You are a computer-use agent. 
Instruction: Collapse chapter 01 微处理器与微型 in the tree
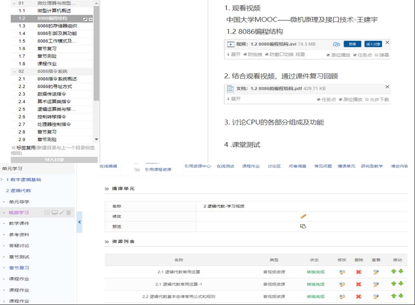tap(14, 3)
